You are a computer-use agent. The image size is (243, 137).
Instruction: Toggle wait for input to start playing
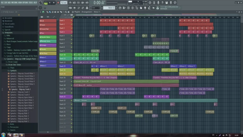pos(74,3)
